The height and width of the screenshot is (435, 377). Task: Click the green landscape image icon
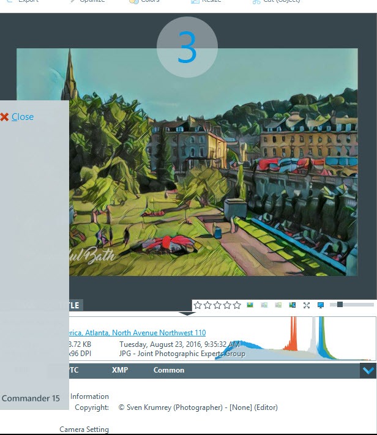[250, 305]
